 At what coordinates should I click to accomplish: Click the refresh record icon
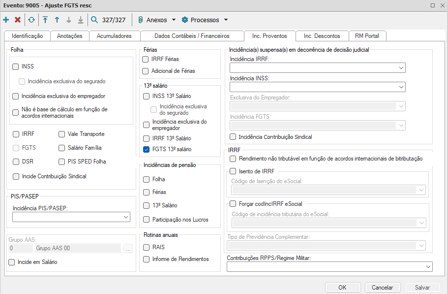(x=31, y=20)
